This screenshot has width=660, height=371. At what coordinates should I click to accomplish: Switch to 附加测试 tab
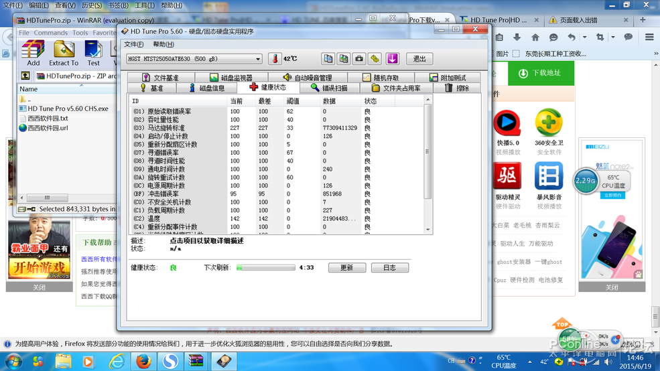(x=448, y=78)
